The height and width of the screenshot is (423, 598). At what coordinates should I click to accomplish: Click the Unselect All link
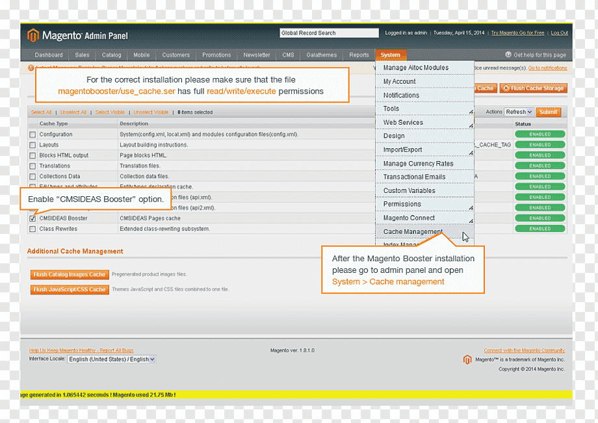tap(73, 112)
